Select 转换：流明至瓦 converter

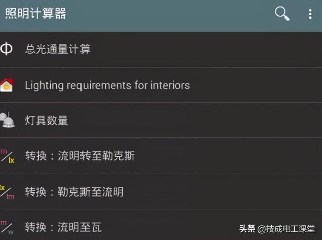(63, 227)
